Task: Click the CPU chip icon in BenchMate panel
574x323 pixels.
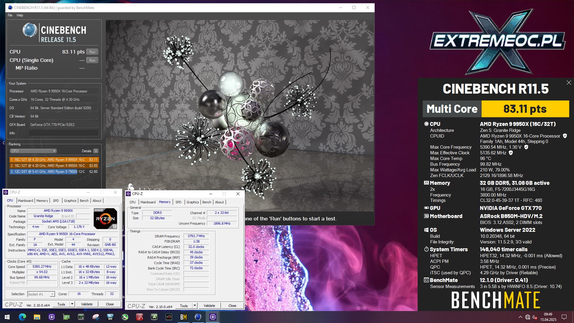Action: (x=426, y=124)
